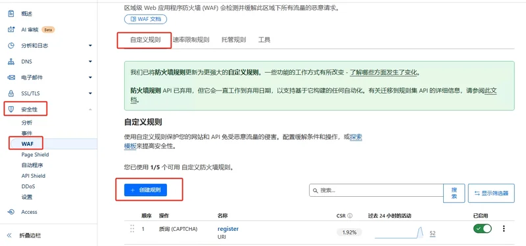Expand the 分析和日志 dropdown arrow
The height and width of the screenshot is (246, 526).
[90, 45]
